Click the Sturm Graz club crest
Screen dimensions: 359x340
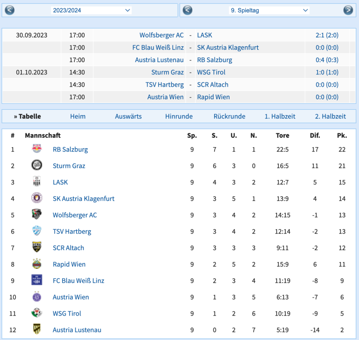pyautogui.click(x=37, y=165)
